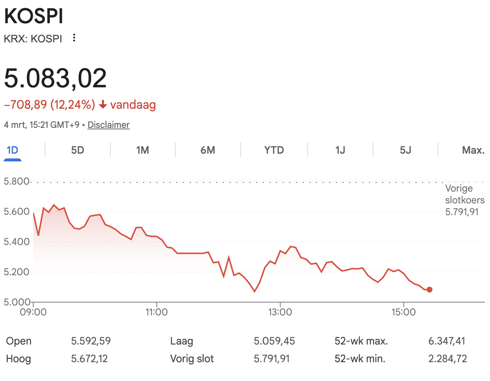View the 1J yearly chart

pyautogui.click(x=340, y=150)
